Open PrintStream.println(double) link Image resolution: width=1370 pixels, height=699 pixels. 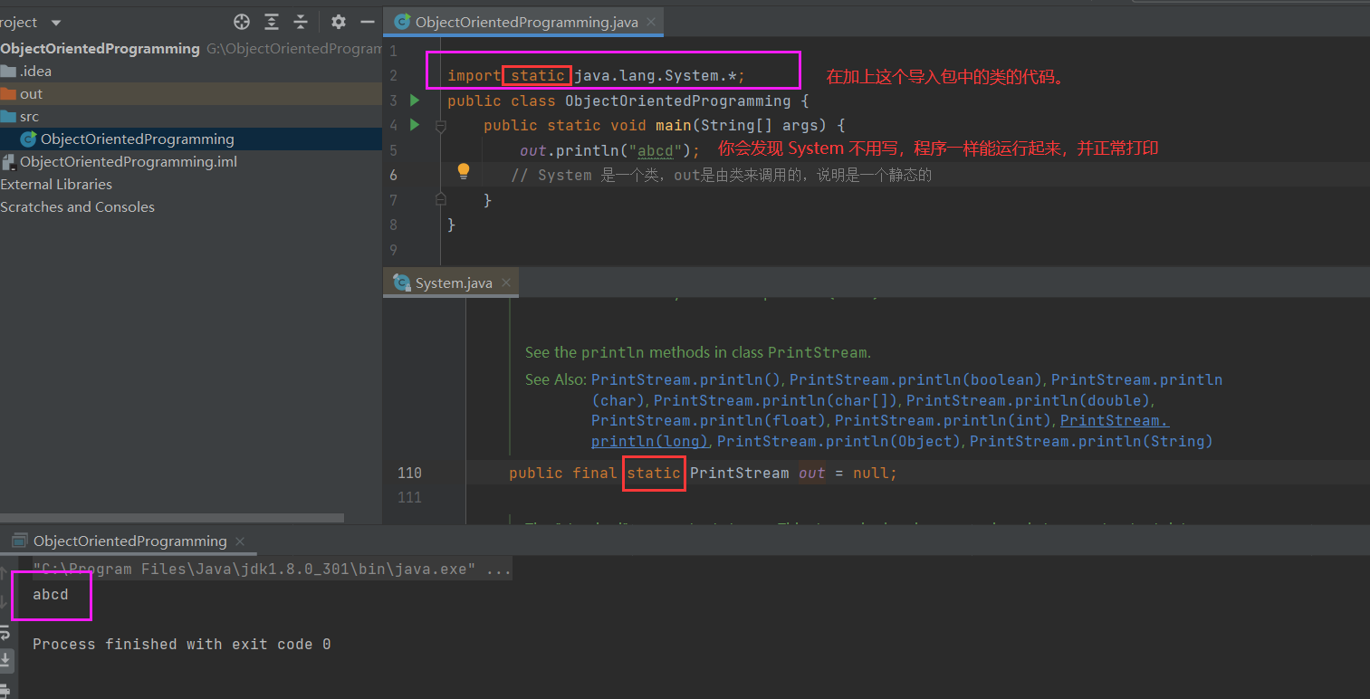click(1029, 400)
